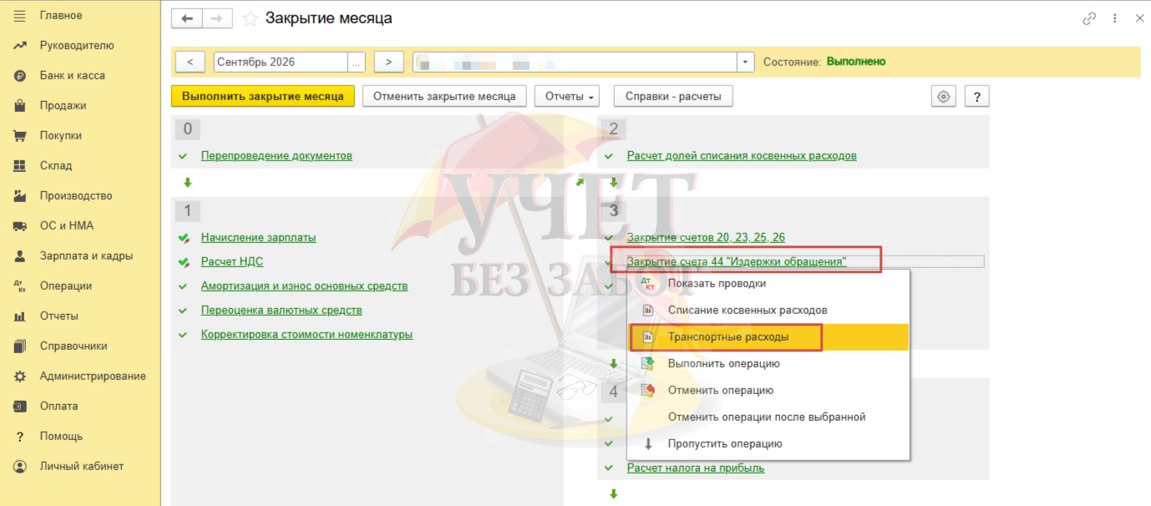Click the Отменить закрытие месяца button
Viewport: 1151px width, 506px height.
(x=444, y=97)
